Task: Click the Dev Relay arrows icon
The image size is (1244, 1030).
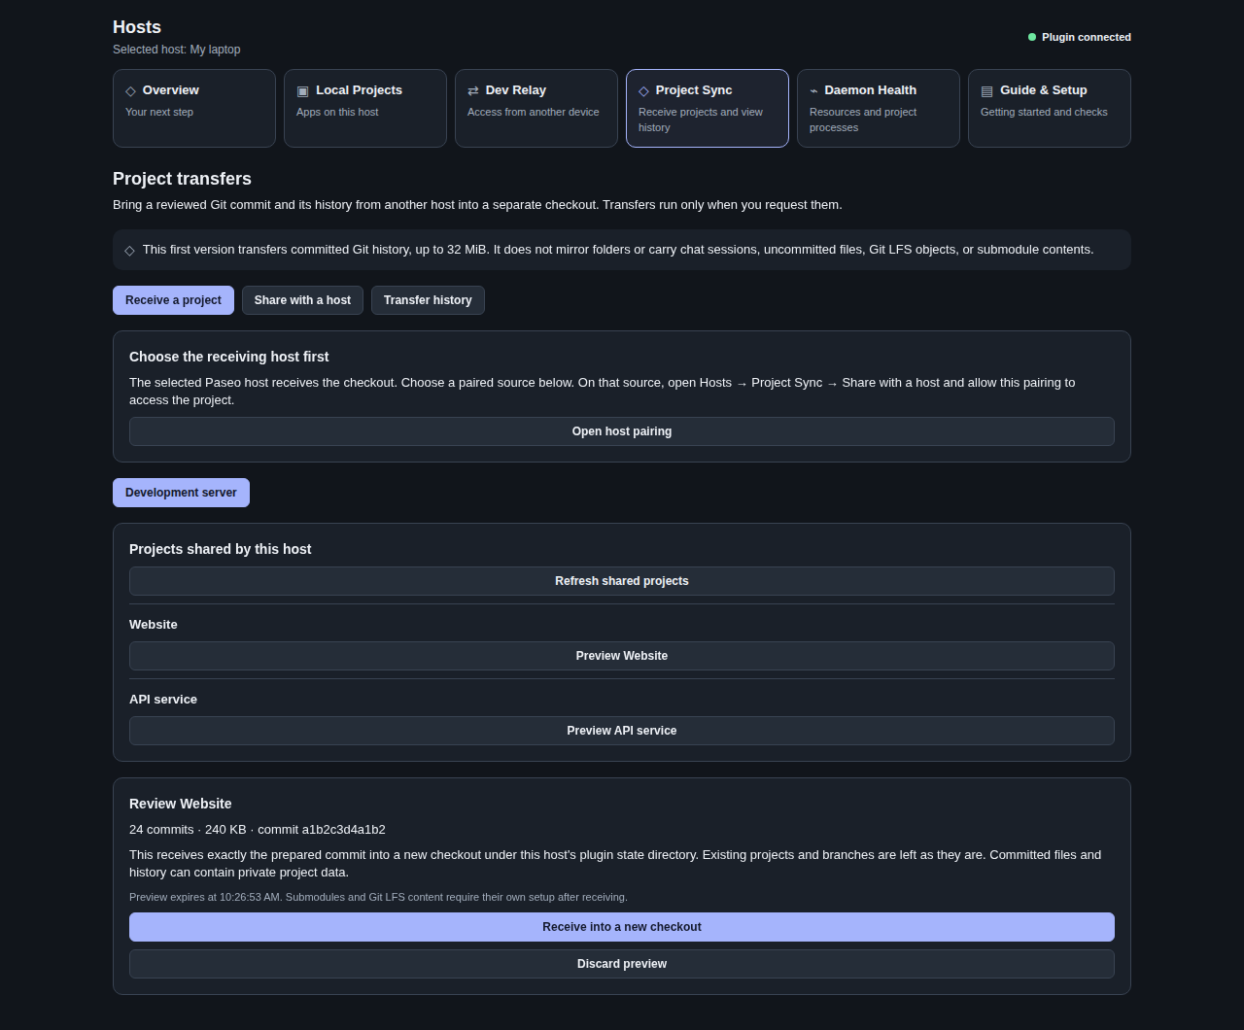Action: coord(473,90)
